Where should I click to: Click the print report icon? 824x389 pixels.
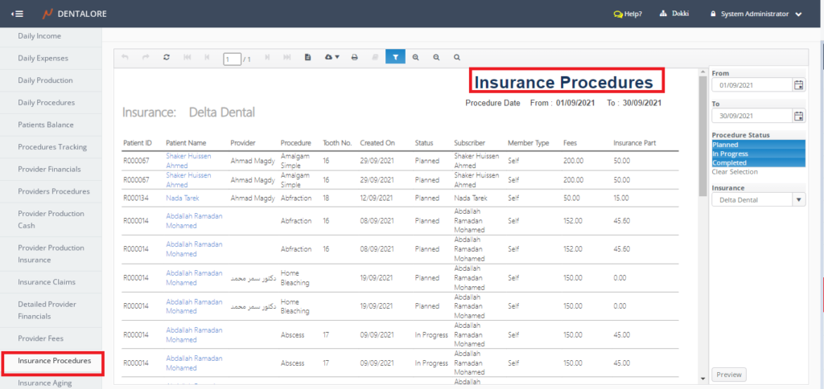point(354,57)
